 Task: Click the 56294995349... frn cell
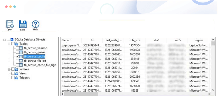tap(92, 45)
